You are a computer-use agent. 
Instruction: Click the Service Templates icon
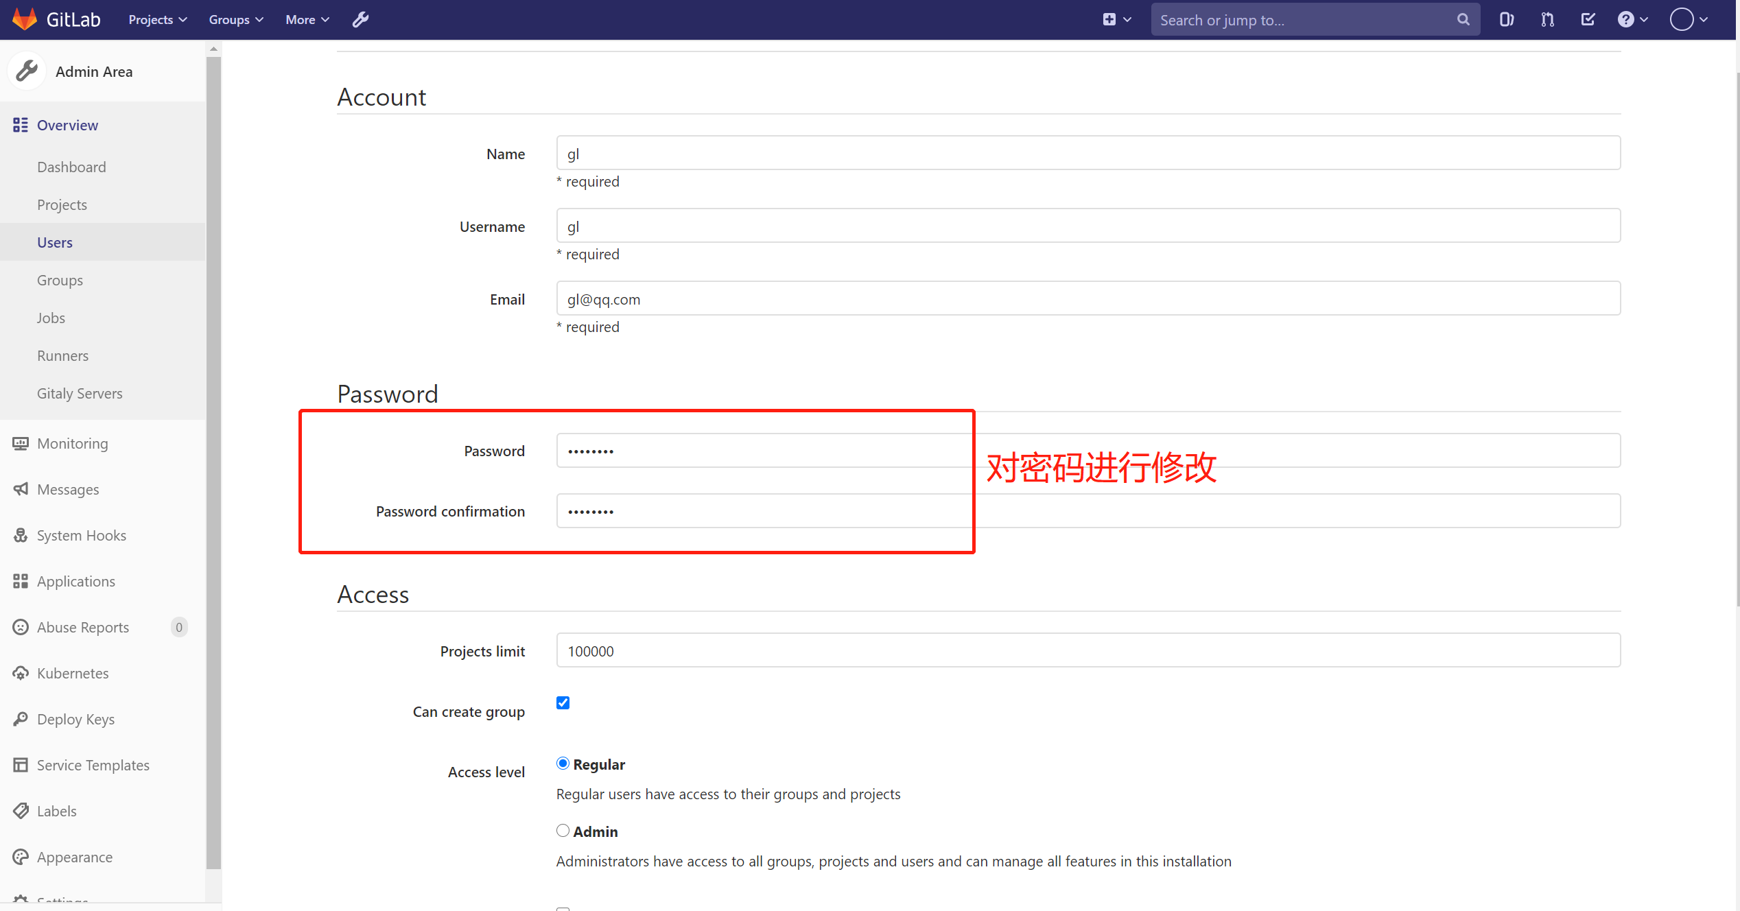click(21, 765)
